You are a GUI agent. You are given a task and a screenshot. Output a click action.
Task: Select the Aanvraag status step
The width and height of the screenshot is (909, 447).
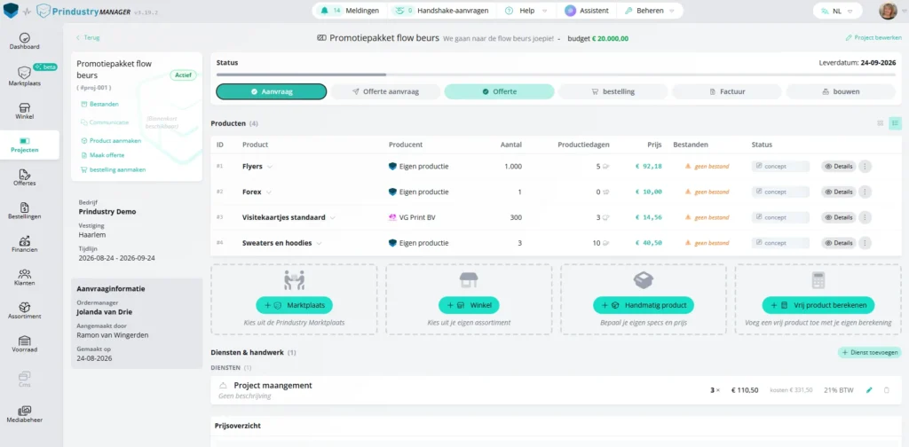pyautogui.click(x=272, y=91)
